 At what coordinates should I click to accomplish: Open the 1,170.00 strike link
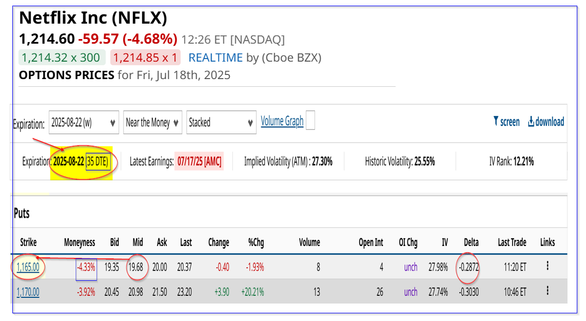[28, 292]
